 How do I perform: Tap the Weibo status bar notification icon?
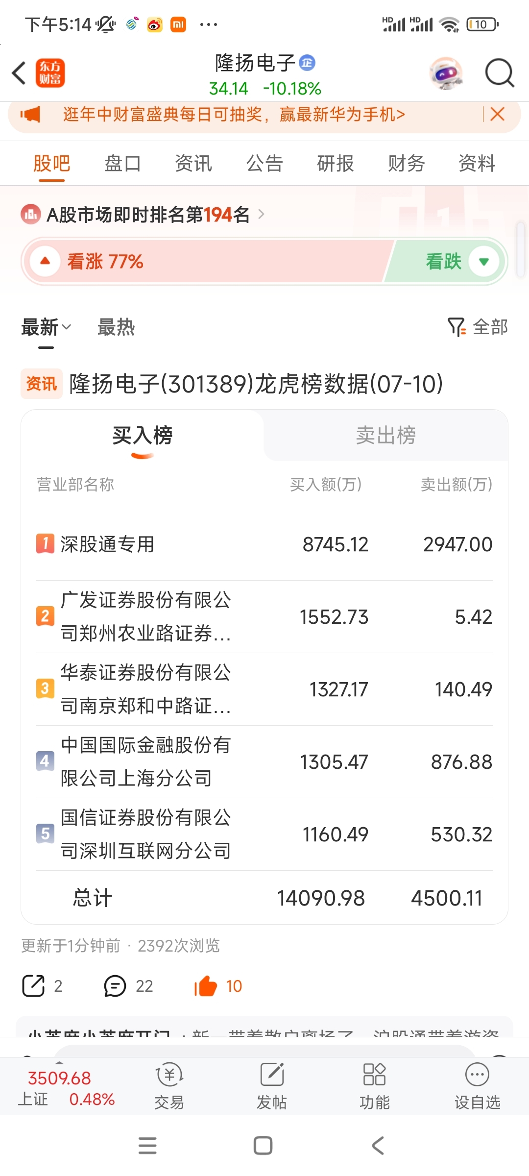pos(155,24)
